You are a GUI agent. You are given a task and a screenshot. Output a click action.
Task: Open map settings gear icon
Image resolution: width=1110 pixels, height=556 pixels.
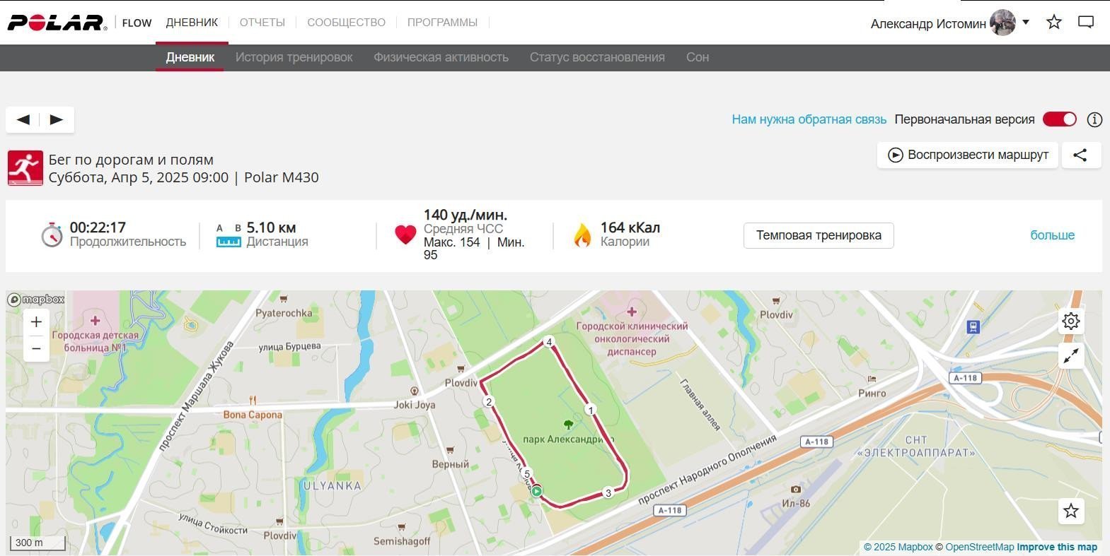(x=1071, y=321)
